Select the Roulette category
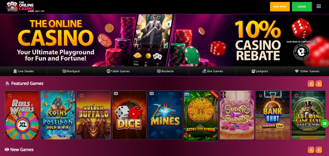This screenshot has height=156, width=329. [x=165, y=71]
